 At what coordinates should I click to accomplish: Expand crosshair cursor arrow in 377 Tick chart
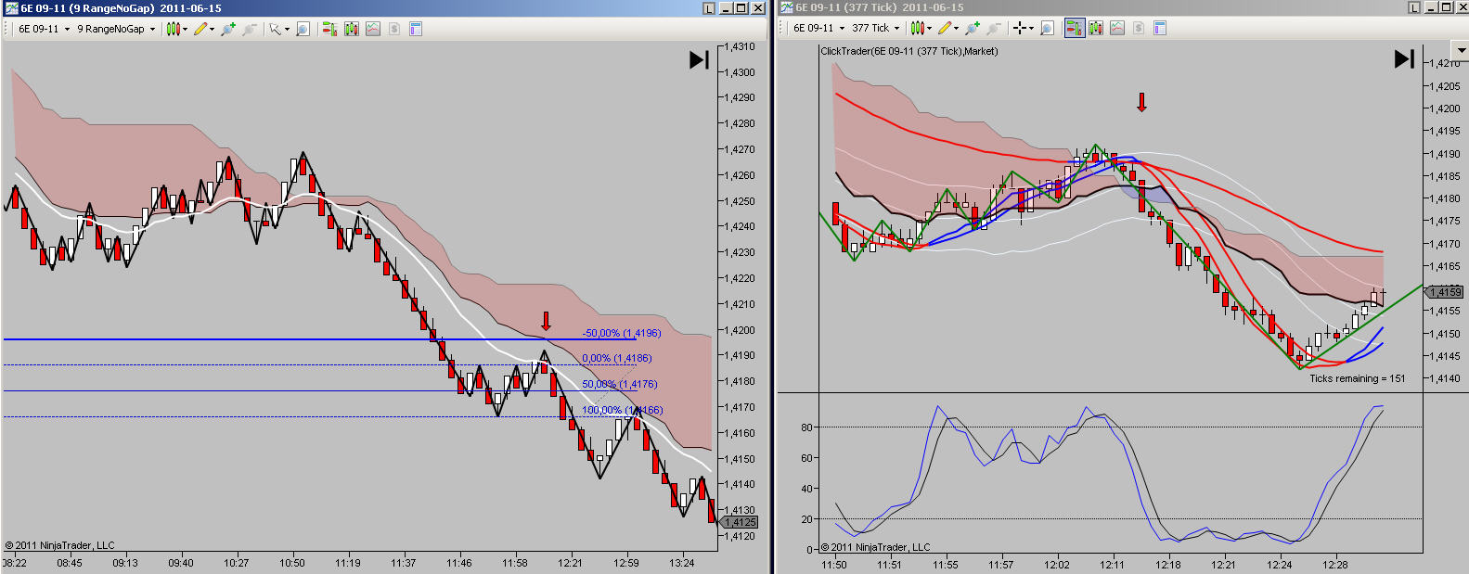click(1031, 28)
